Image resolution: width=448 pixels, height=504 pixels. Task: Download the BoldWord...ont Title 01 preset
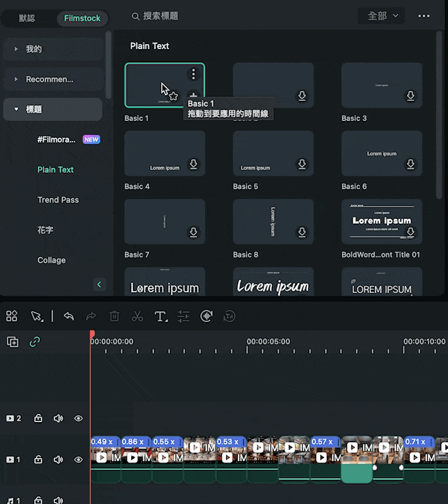(x=410, y=231)
